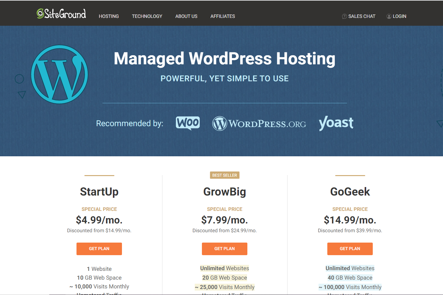
Task: Click the Login user icon
Action: pyautogui.click(x=389, y=16)
